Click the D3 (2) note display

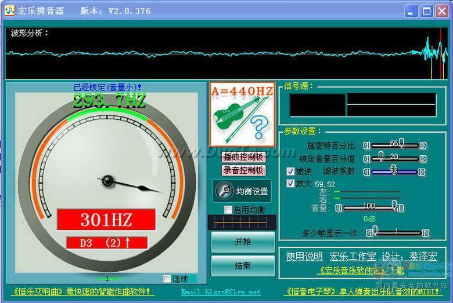107,243
